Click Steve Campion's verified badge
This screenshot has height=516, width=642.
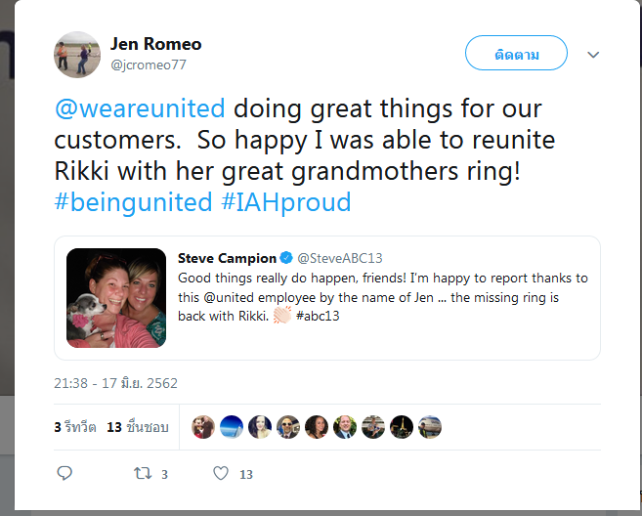tap(286, 258)
